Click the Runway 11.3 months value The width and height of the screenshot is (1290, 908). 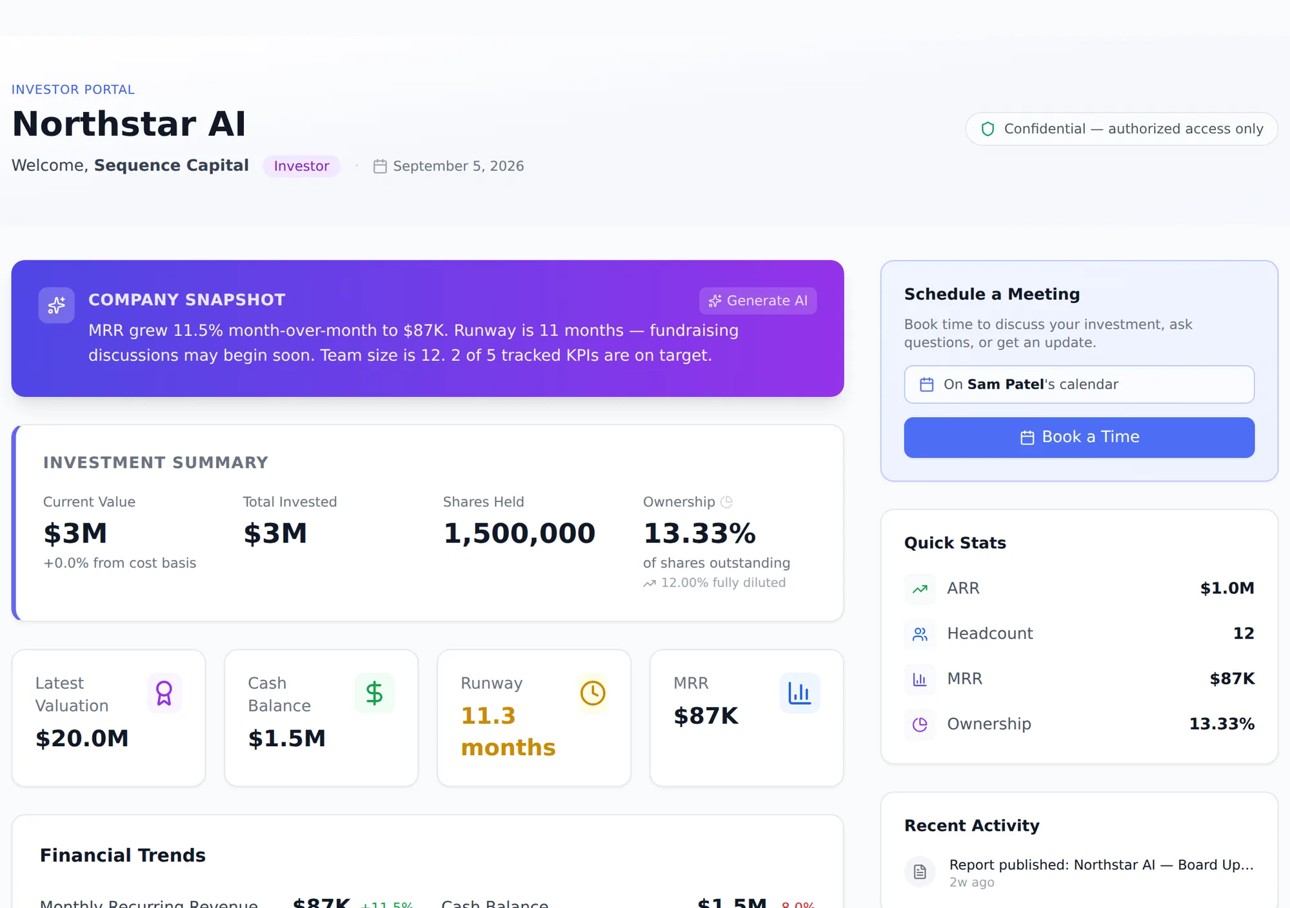tap(508, 731)
